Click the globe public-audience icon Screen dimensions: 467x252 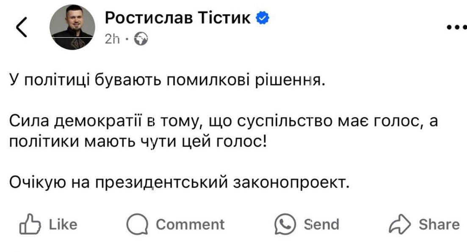pos(141,39)
